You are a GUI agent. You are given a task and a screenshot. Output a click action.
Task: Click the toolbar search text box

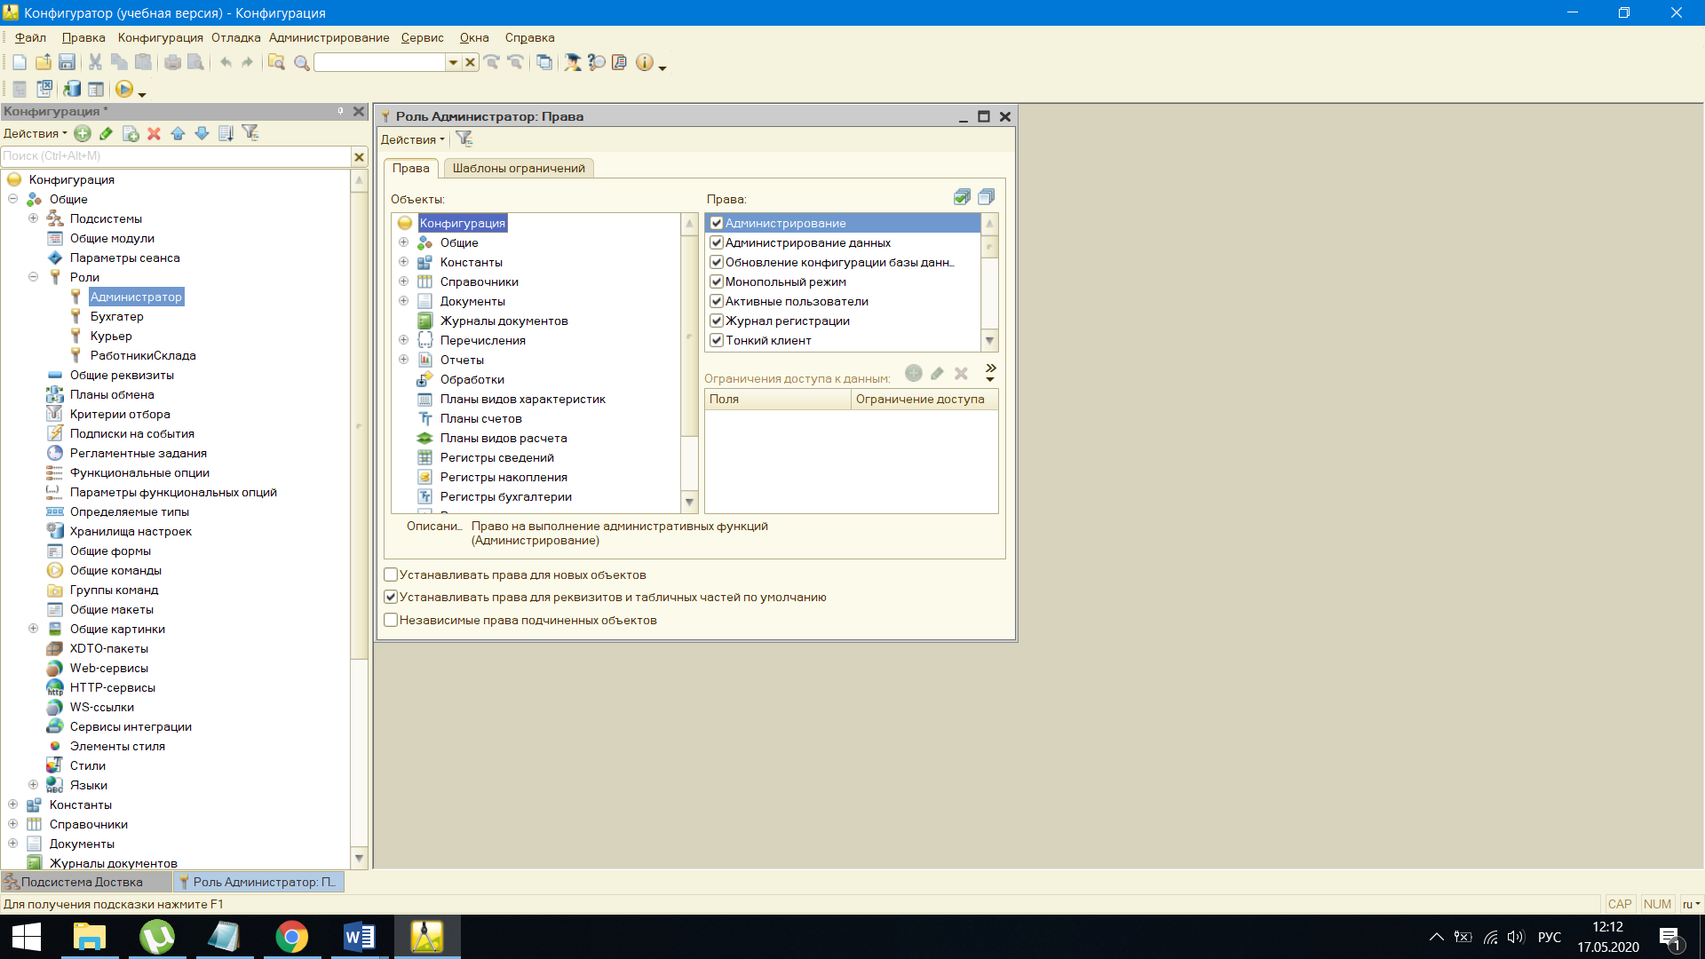click(379, 62)
